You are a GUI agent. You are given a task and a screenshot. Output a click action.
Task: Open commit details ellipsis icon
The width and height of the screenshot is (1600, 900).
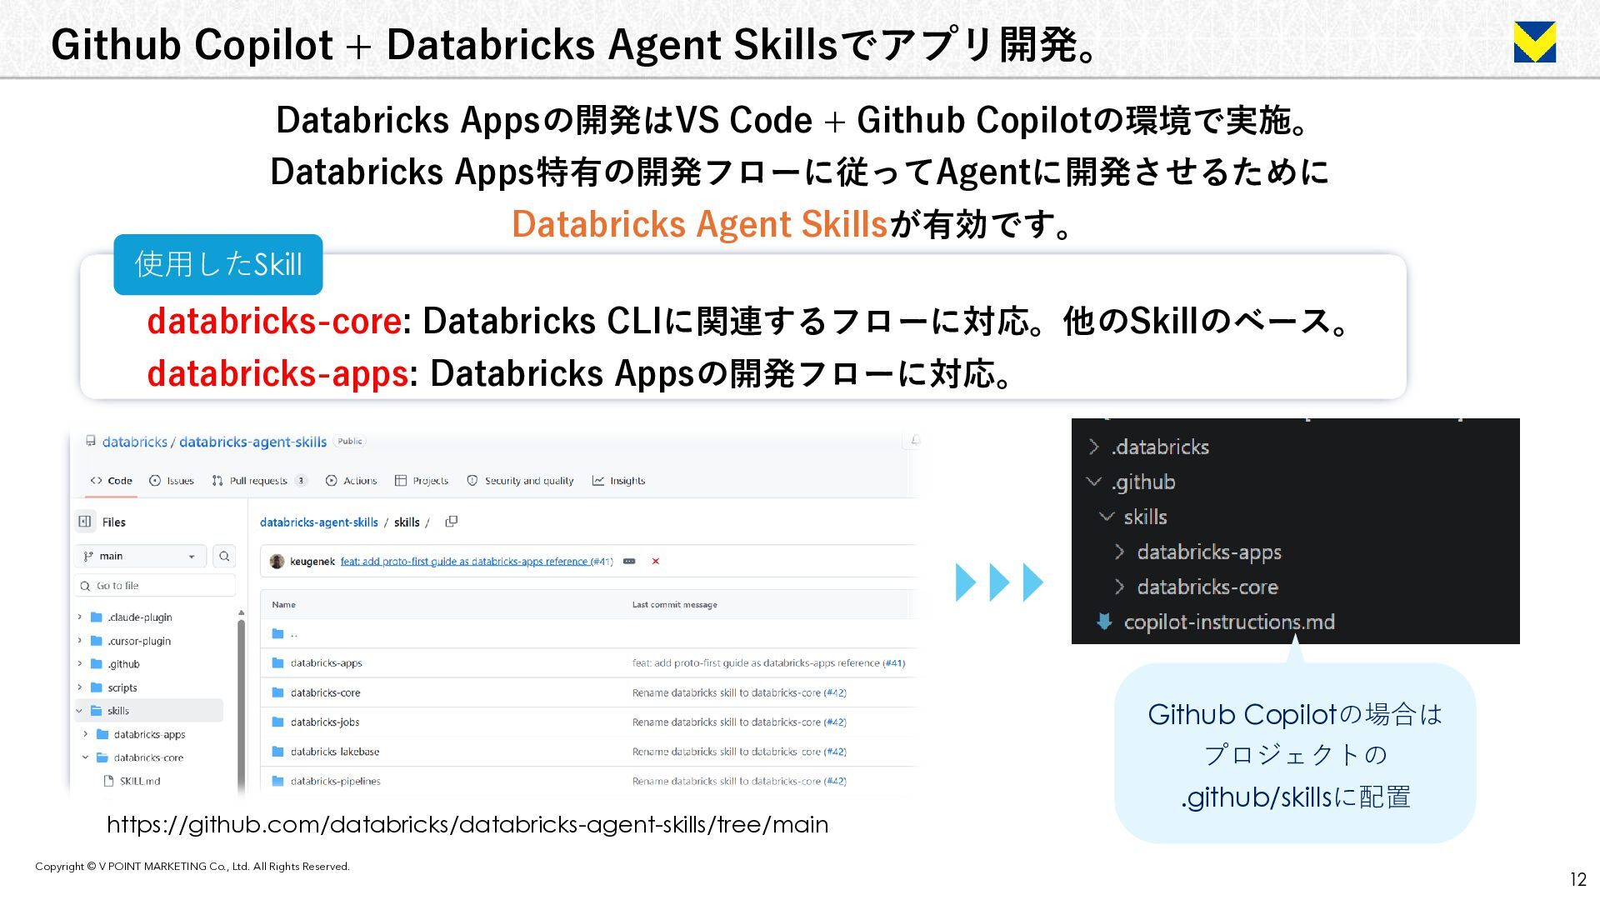(629, 561)
